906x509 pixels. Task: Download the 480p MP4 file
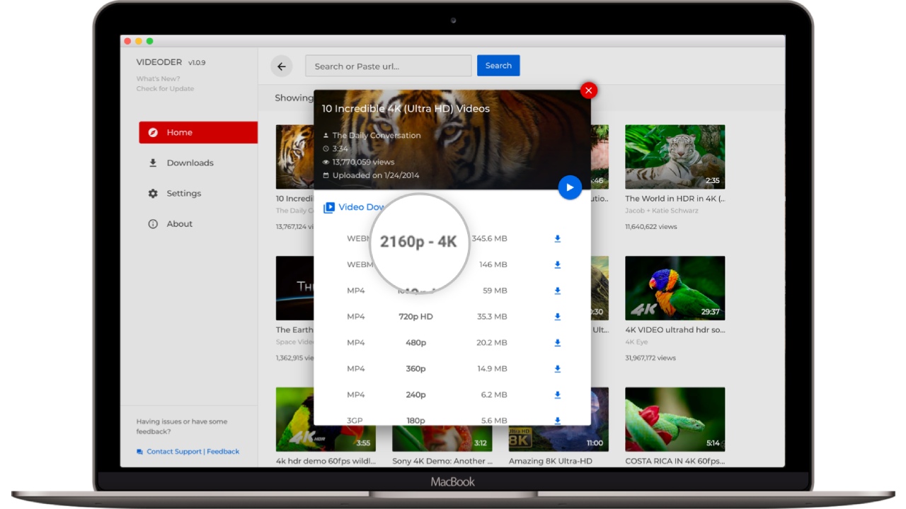click(558, 343)
